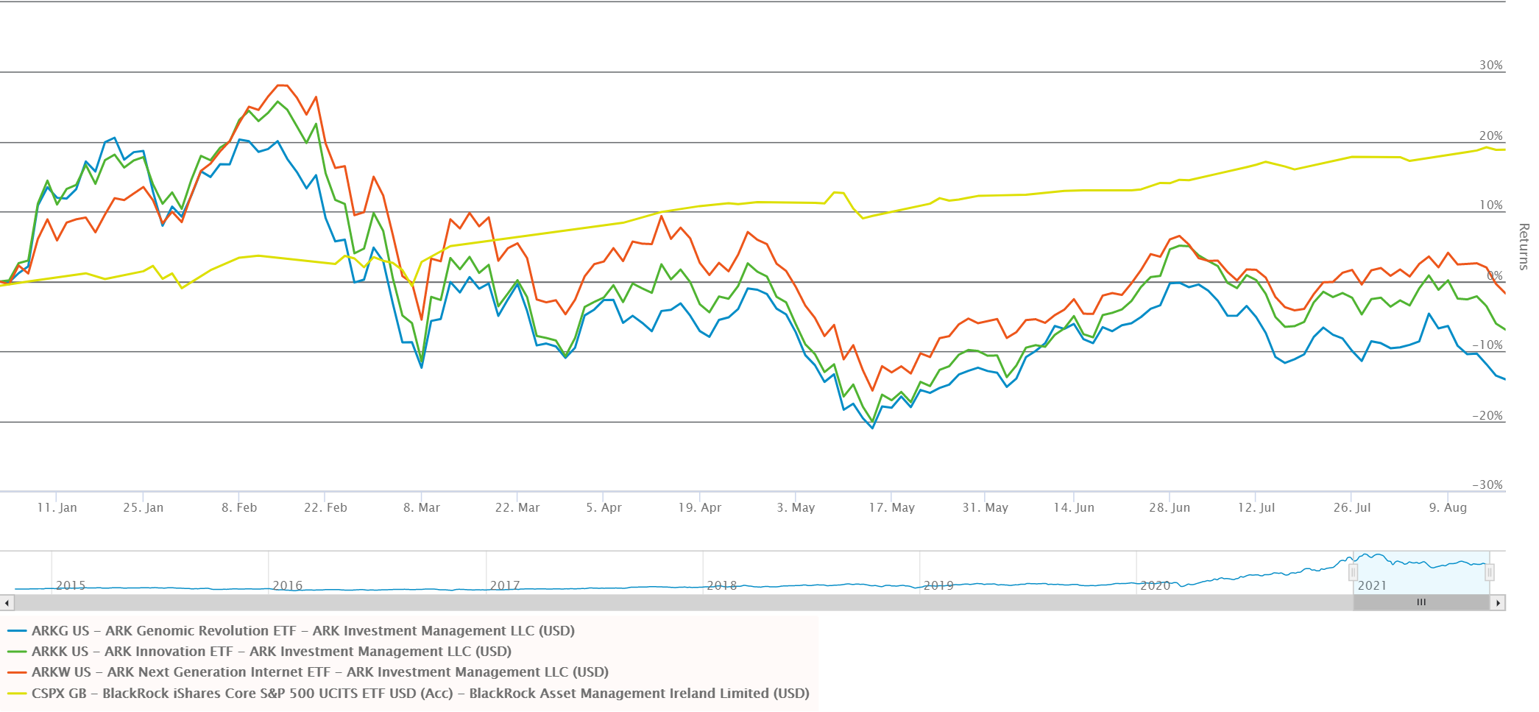Jump the navigator to the 2020 label
This screenshot has height=712, width=1539.
(x=1156, y=586)
